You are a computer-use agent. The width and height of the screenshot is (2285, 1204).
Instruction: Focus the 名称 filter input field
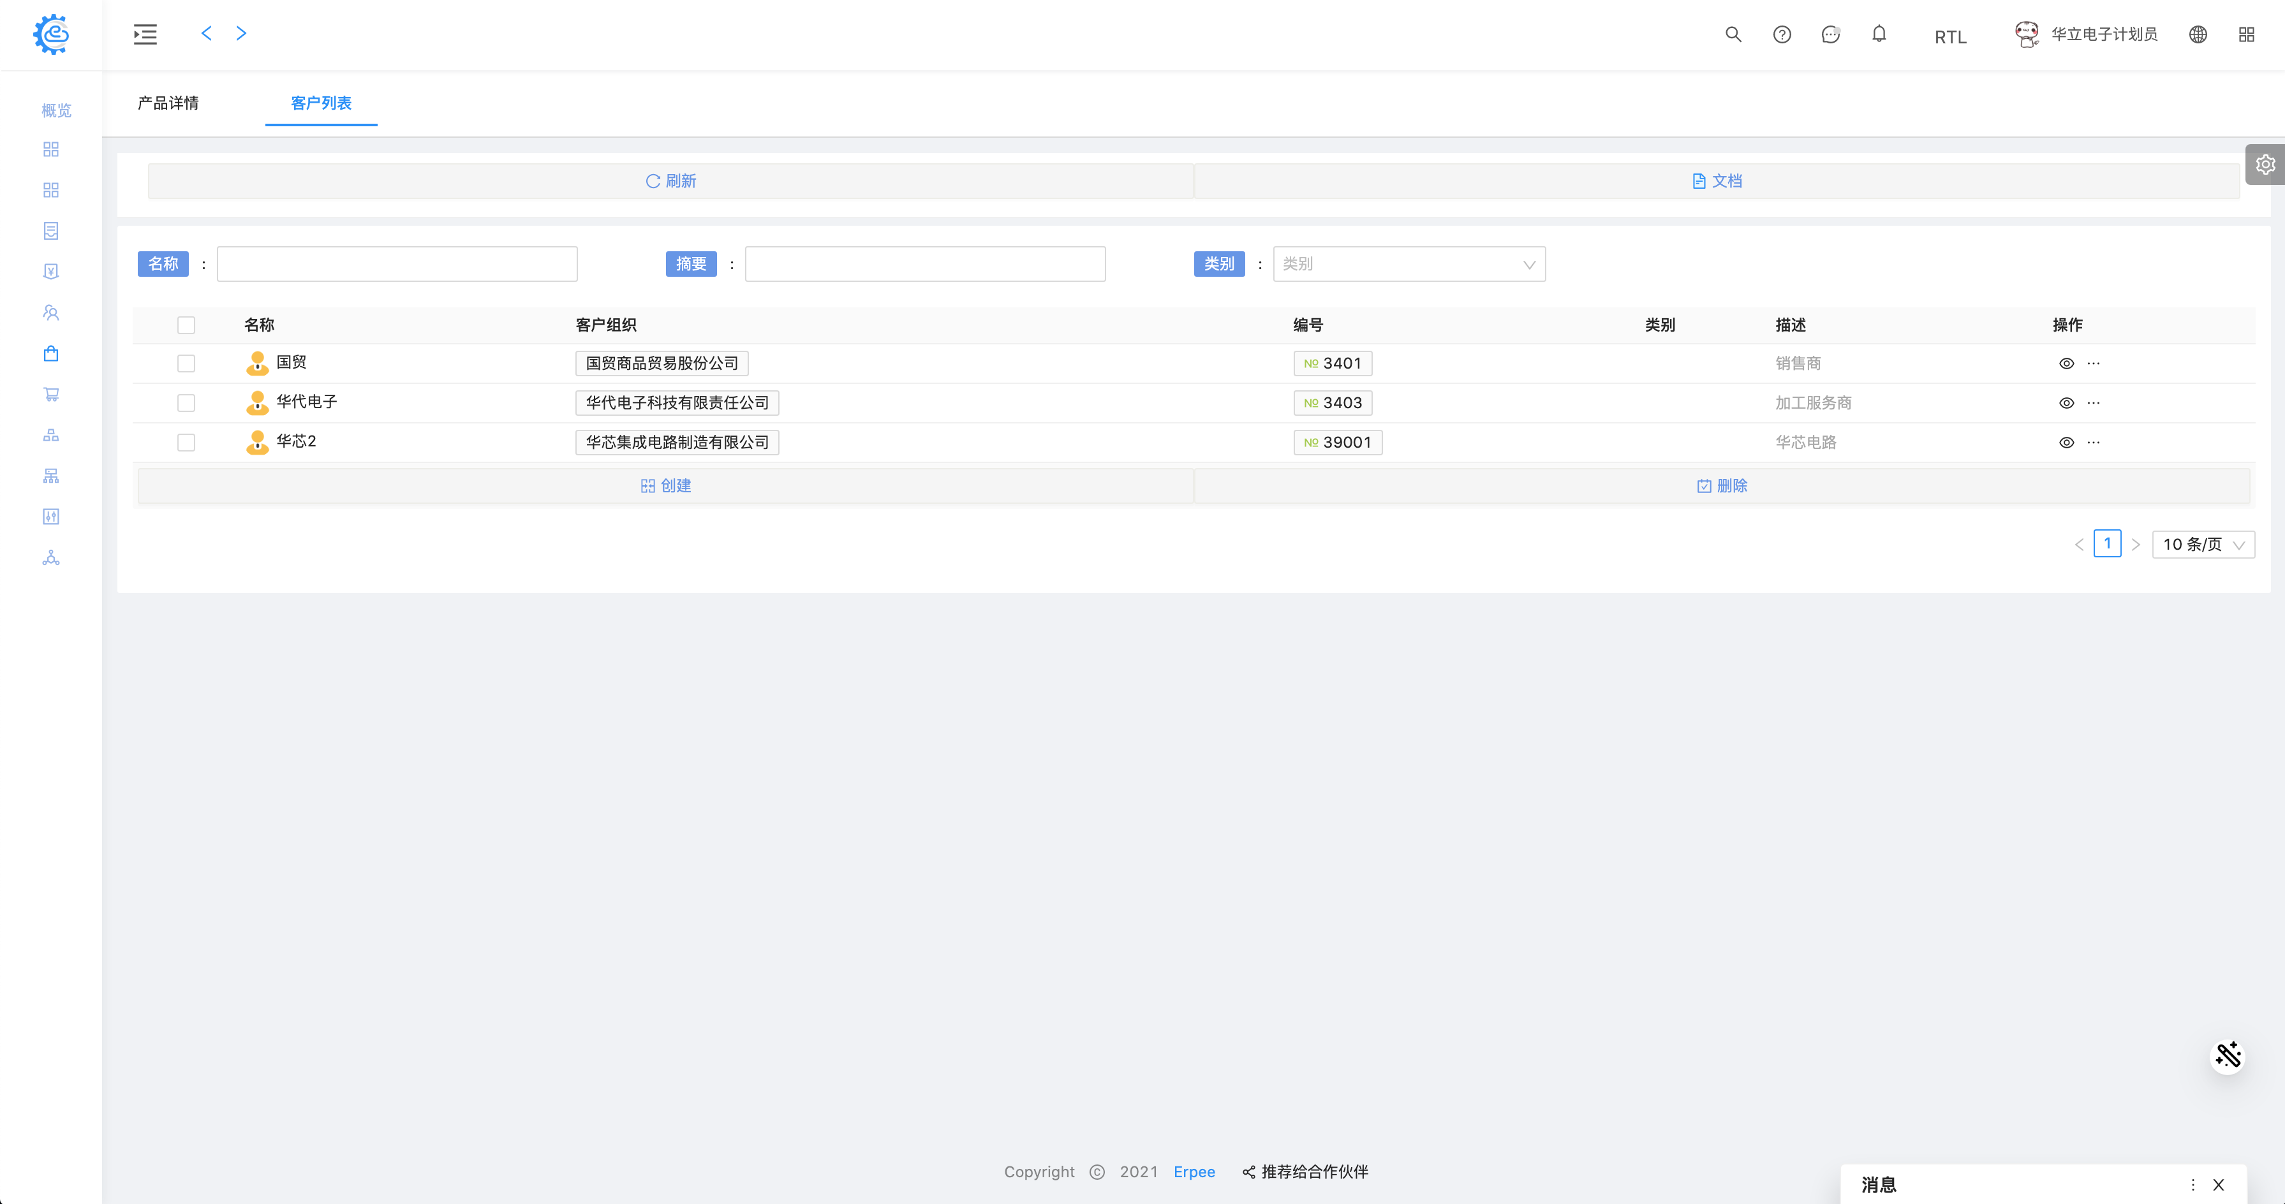pos(397,264)
